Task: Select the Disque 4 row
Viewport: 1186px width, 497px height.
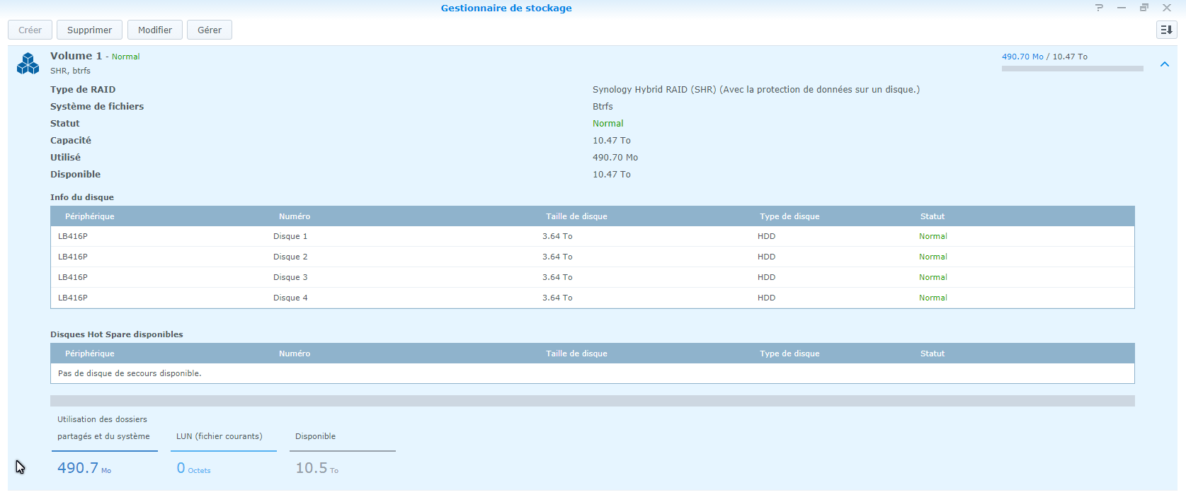Action: pos(592,298)
